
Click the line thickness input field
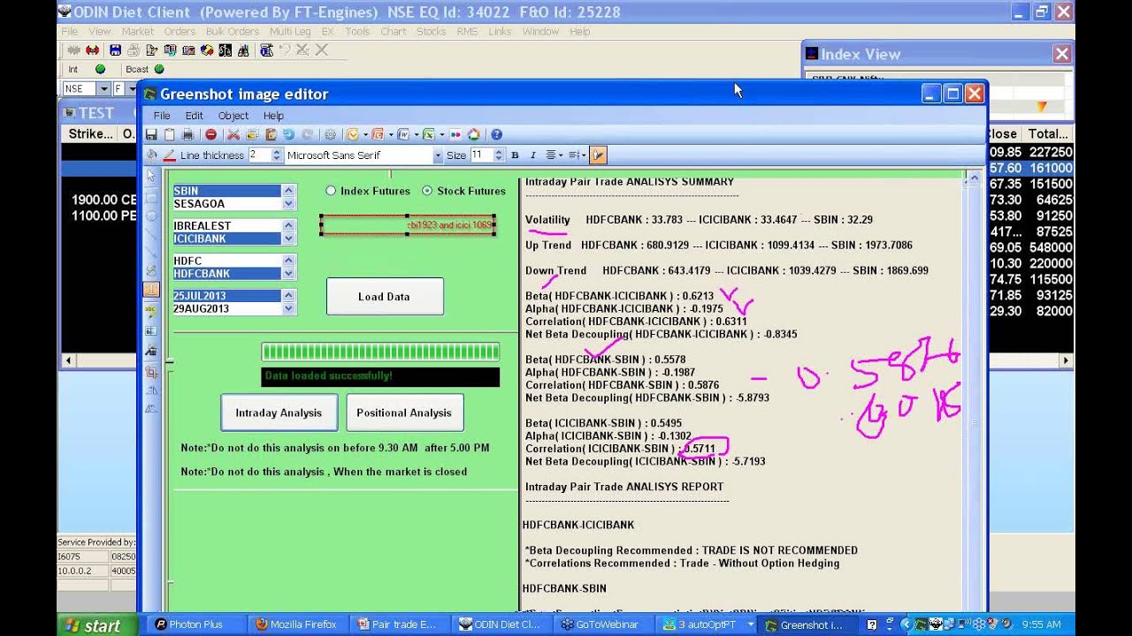tap(259, 155)
